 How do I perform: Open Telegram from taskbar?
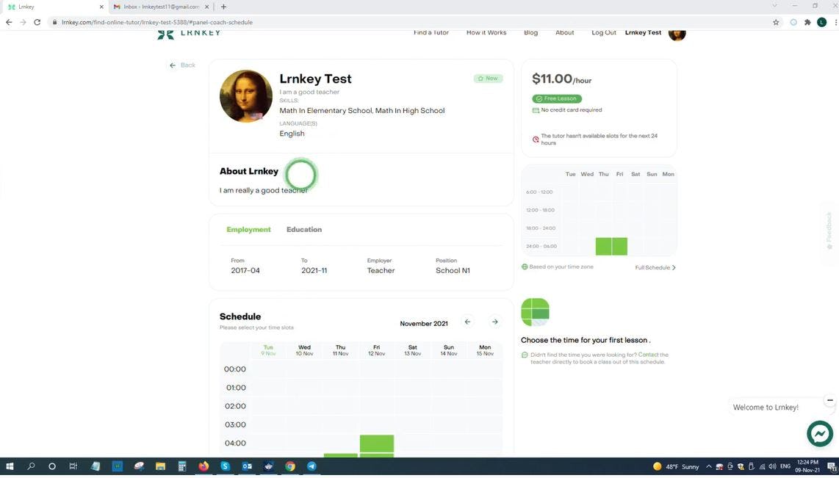point(312,466)
